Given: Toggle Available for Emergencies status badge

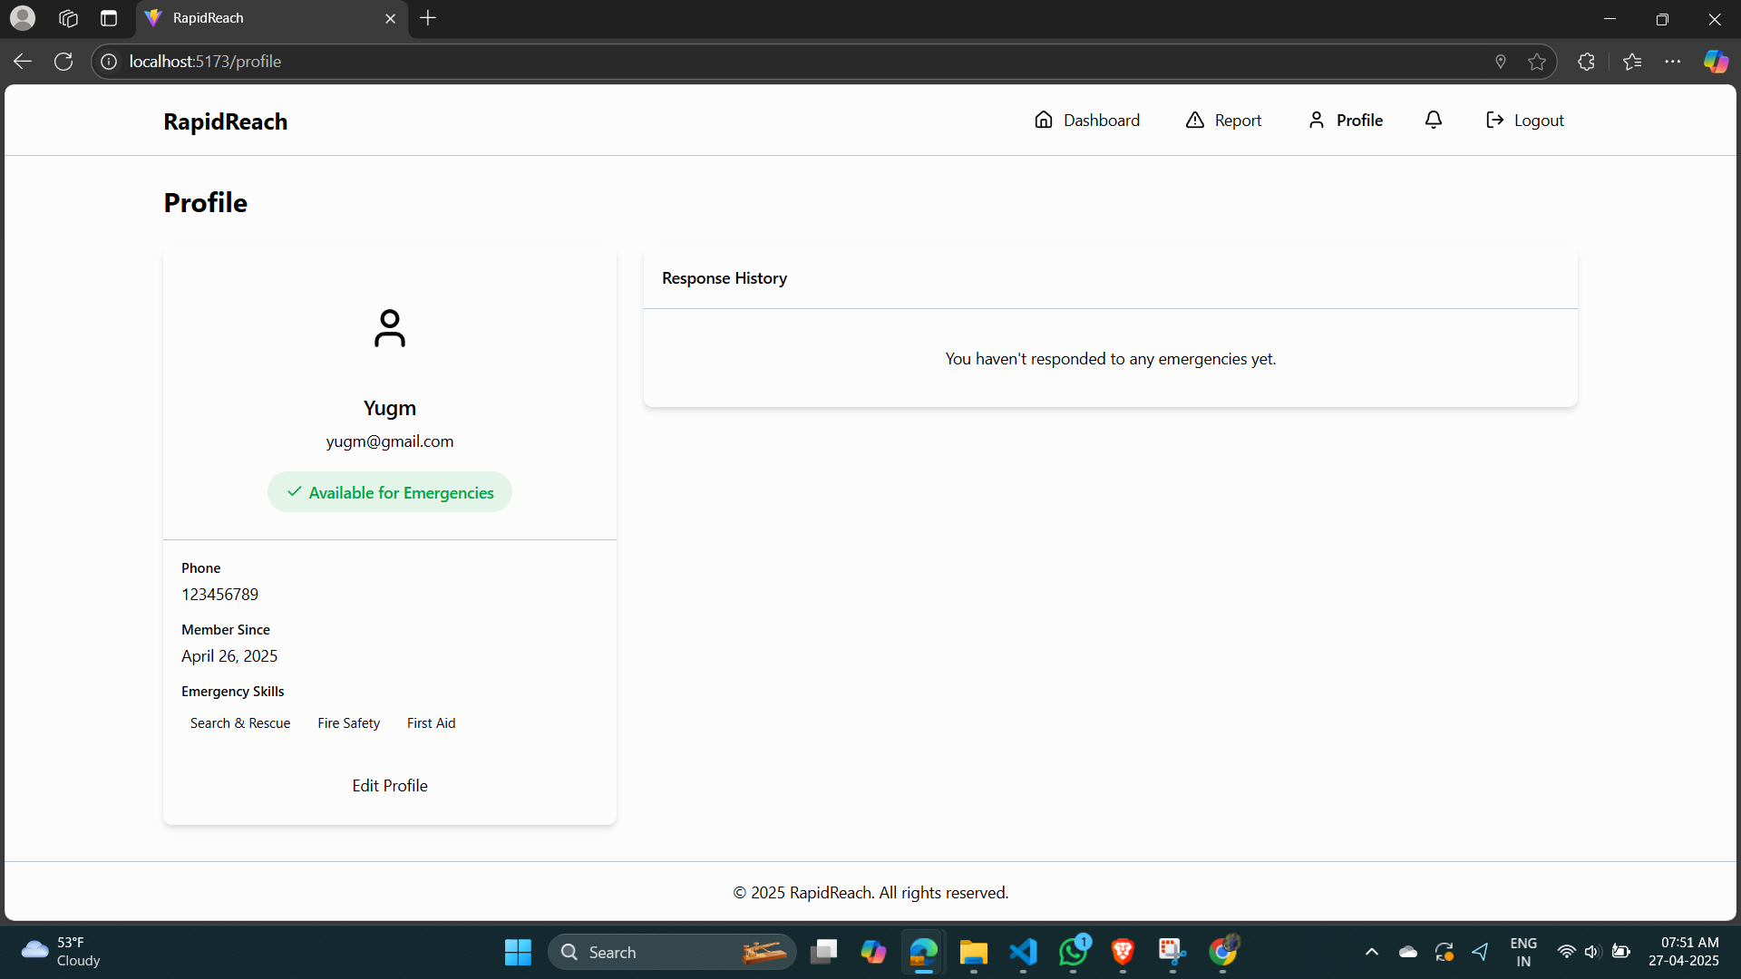Looking at the screenshot, I should (390, 492).
